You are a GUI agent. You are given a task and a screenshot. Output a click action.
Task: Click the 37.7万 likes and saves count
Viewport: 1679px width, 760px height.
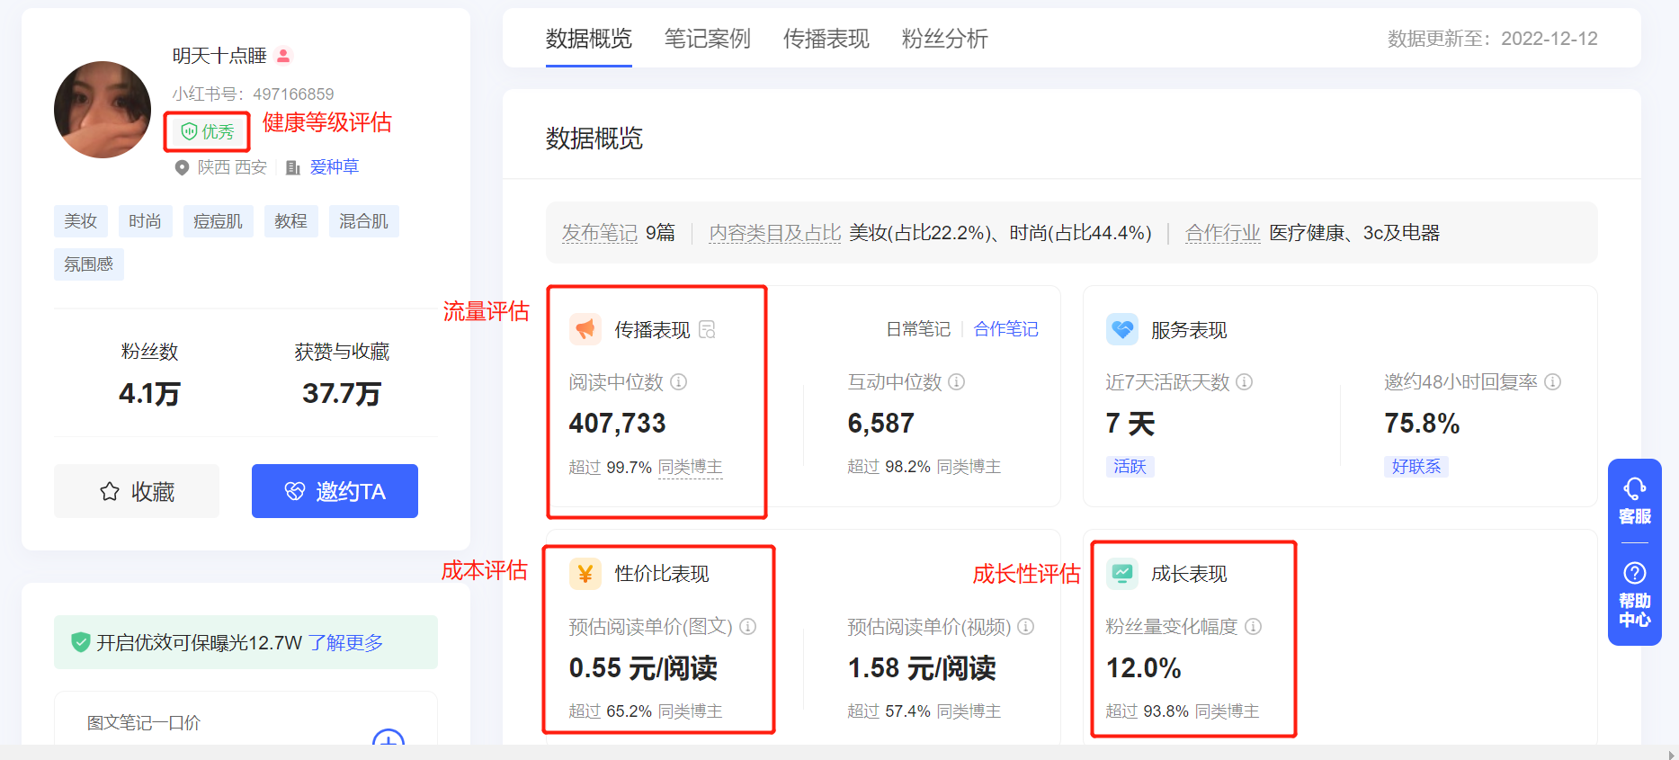pos(342,393)
